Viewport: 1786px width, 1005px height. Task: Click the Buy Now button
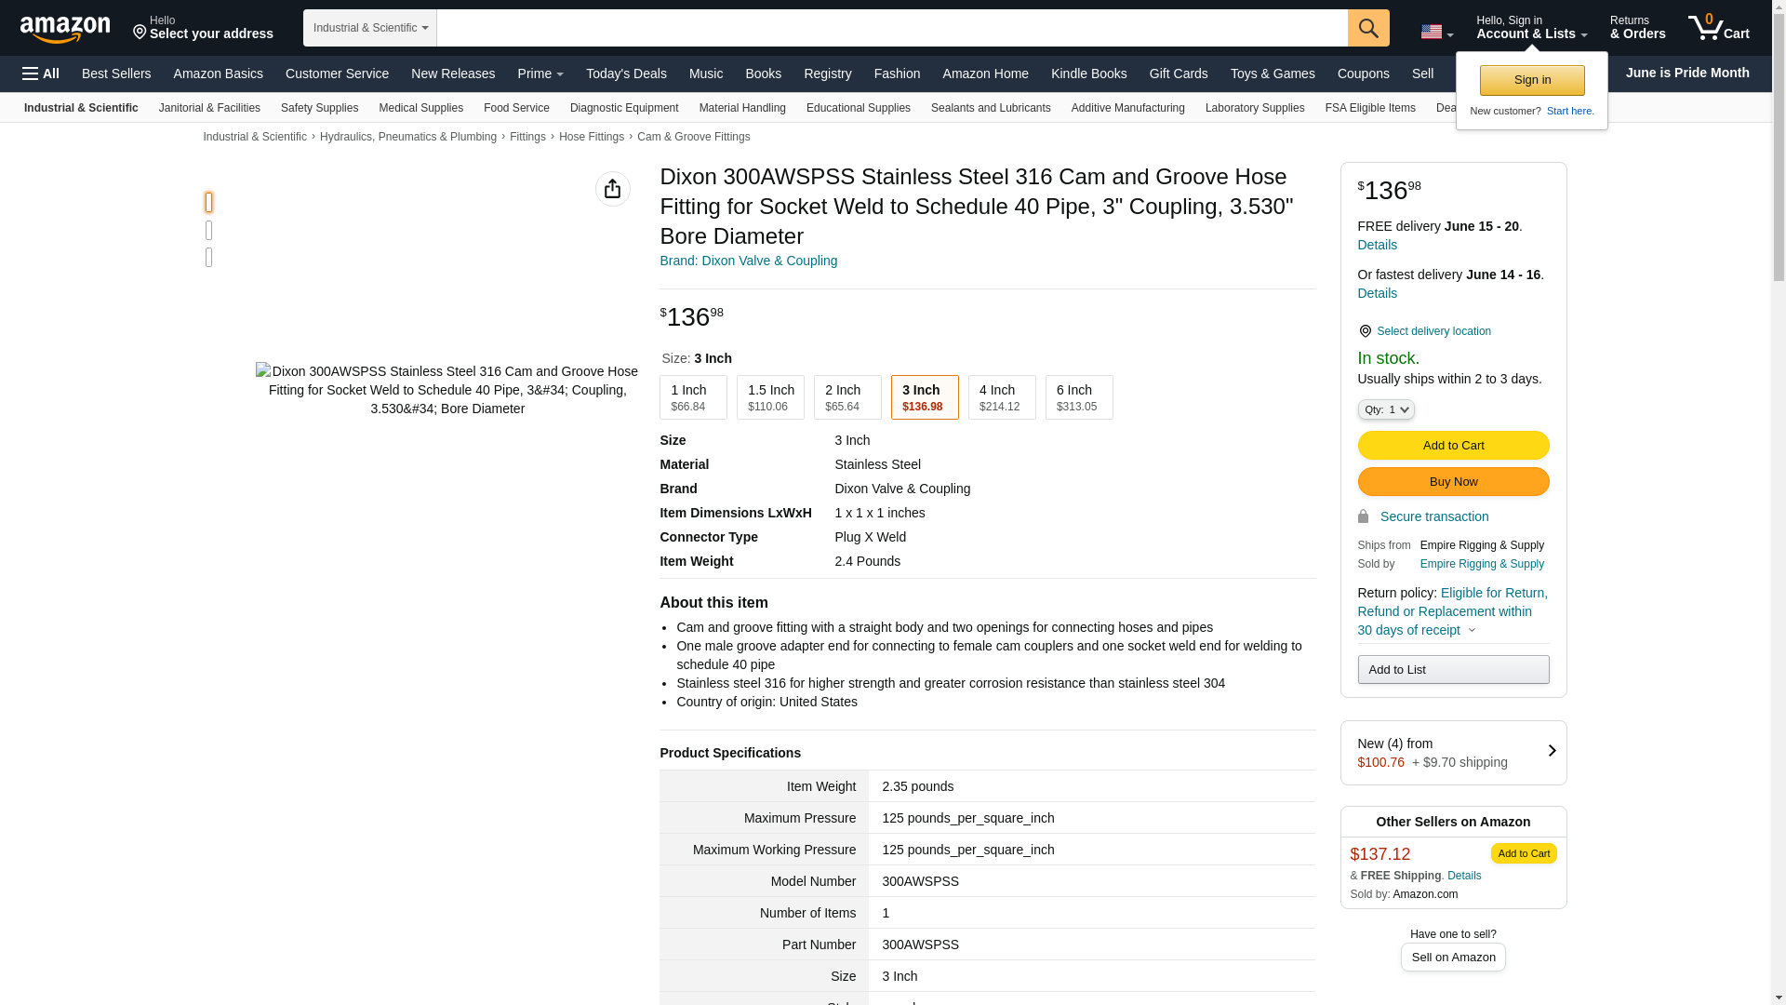pos(1453,482)
